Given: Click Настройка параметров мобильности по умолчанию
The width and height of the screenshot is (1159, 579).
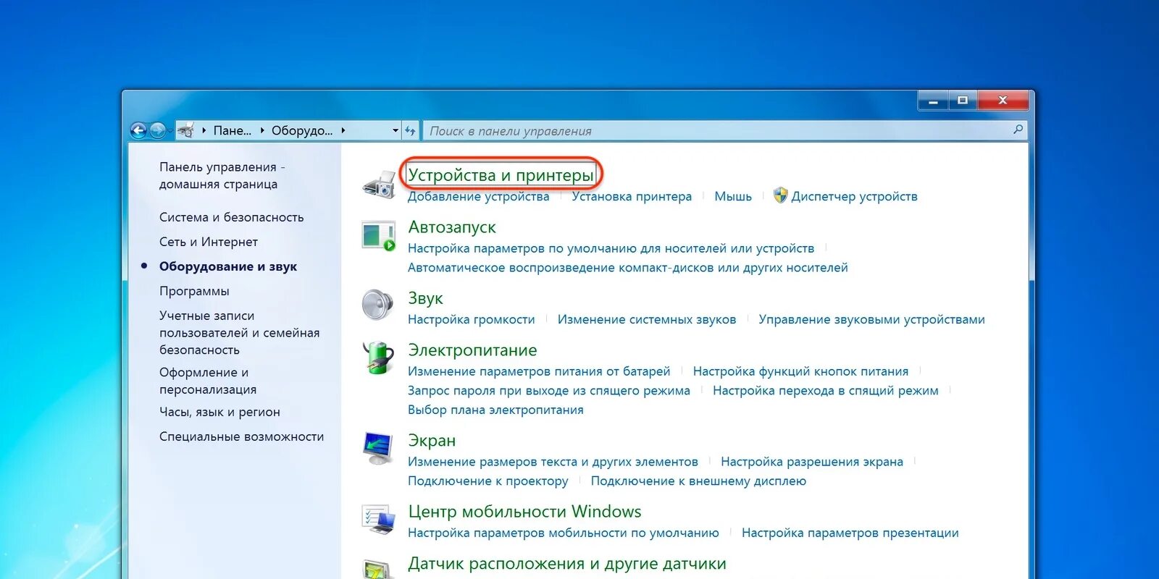Looking at the screenshot, I should click(563, 533).
